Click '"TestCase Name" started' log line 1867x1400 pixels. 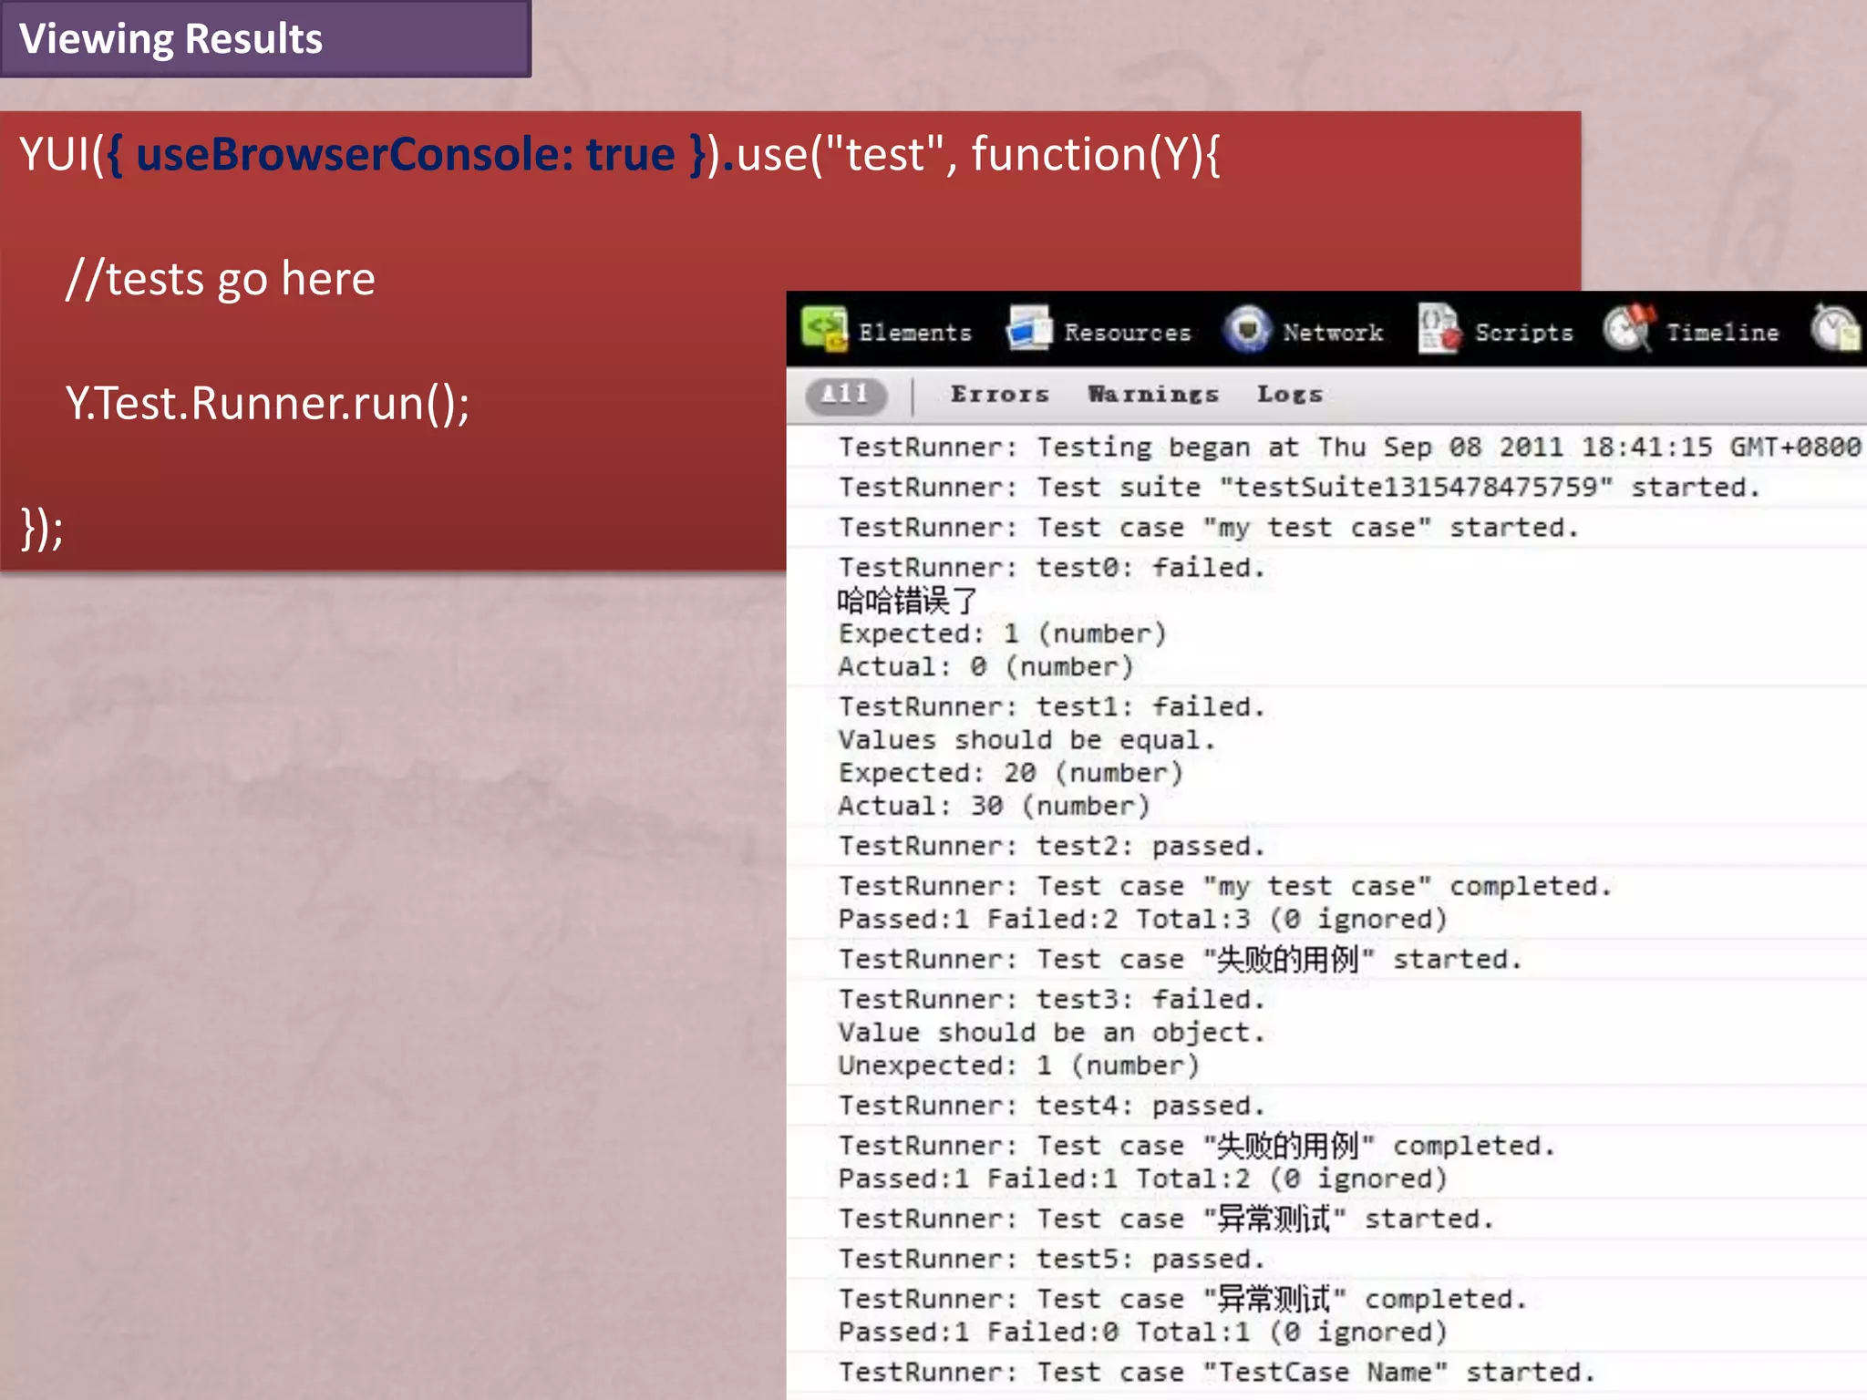pyautogui.click(x=1217, y=1373)
